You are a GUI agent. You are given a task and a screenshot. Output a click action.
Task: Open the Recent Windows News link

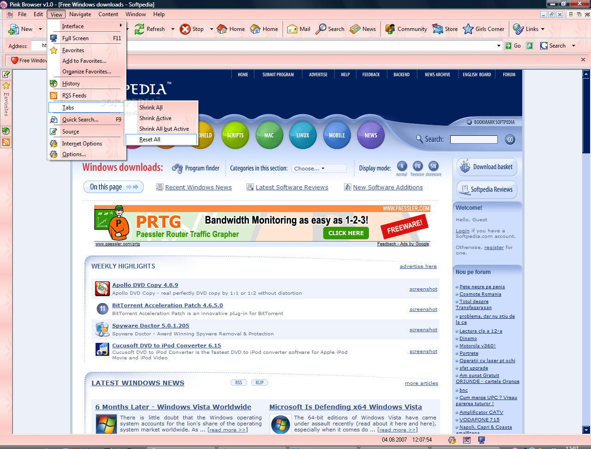199,187
